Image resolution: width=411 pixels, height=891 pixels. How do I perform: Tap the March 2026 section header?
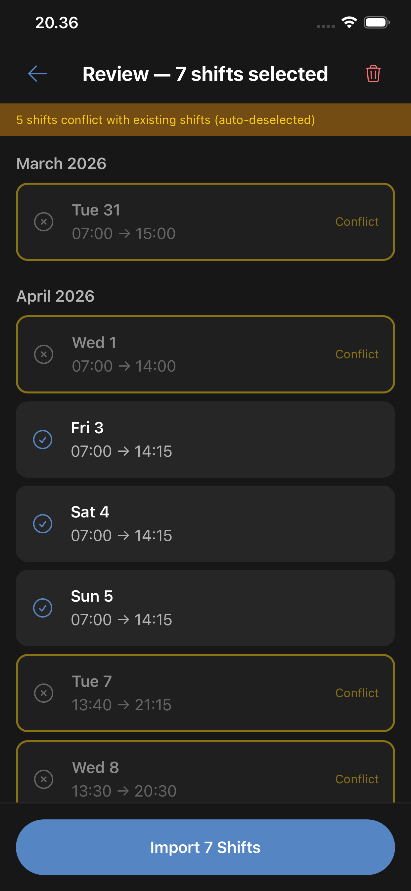pyautogui.click(x=62, y=164)
